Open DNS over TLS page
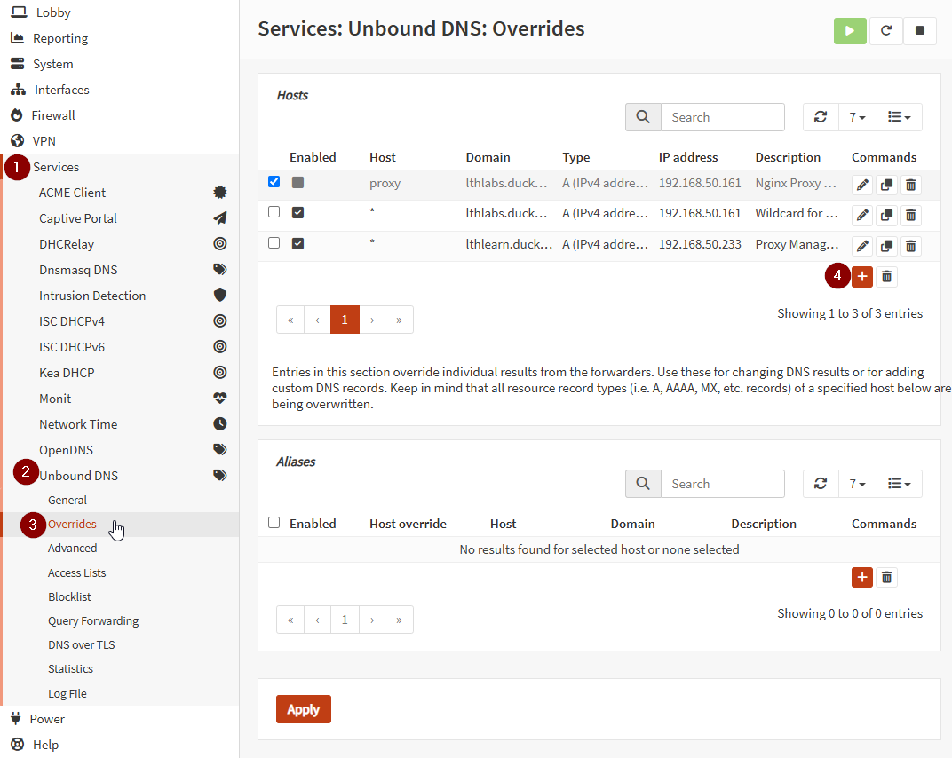The width and height of the screenshot is (952, 758). (82, 644)
